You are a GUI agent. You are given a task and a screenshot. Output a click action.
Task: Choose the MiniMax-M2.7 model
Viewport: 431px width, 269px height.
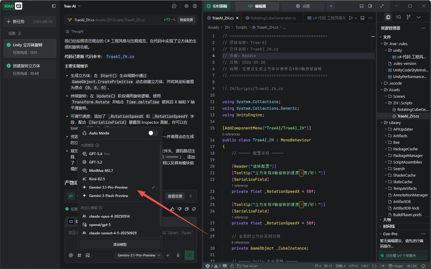[120, 170]
